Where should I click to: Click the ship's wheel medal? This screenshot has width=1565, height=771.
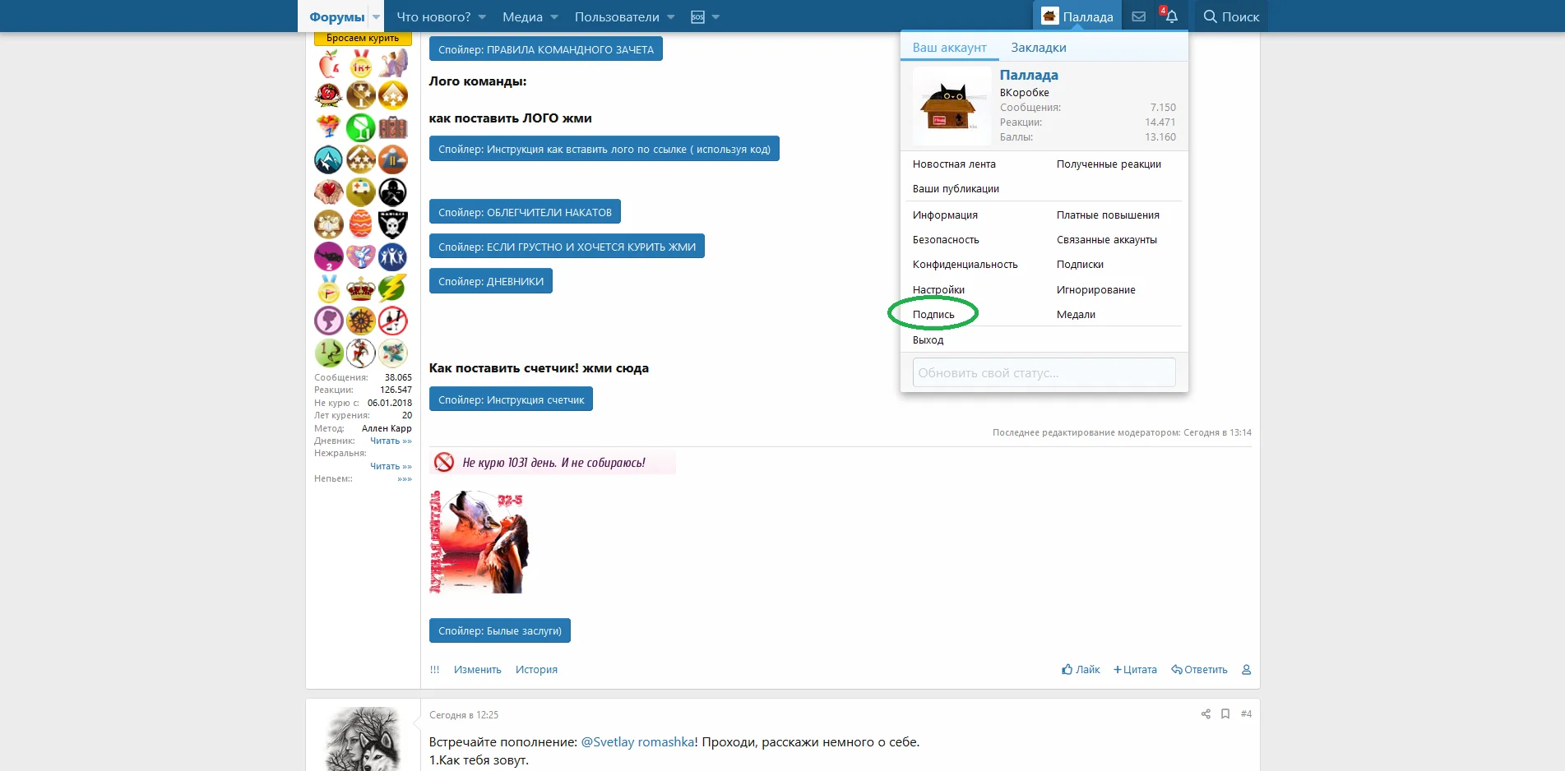tap(361, 321)
